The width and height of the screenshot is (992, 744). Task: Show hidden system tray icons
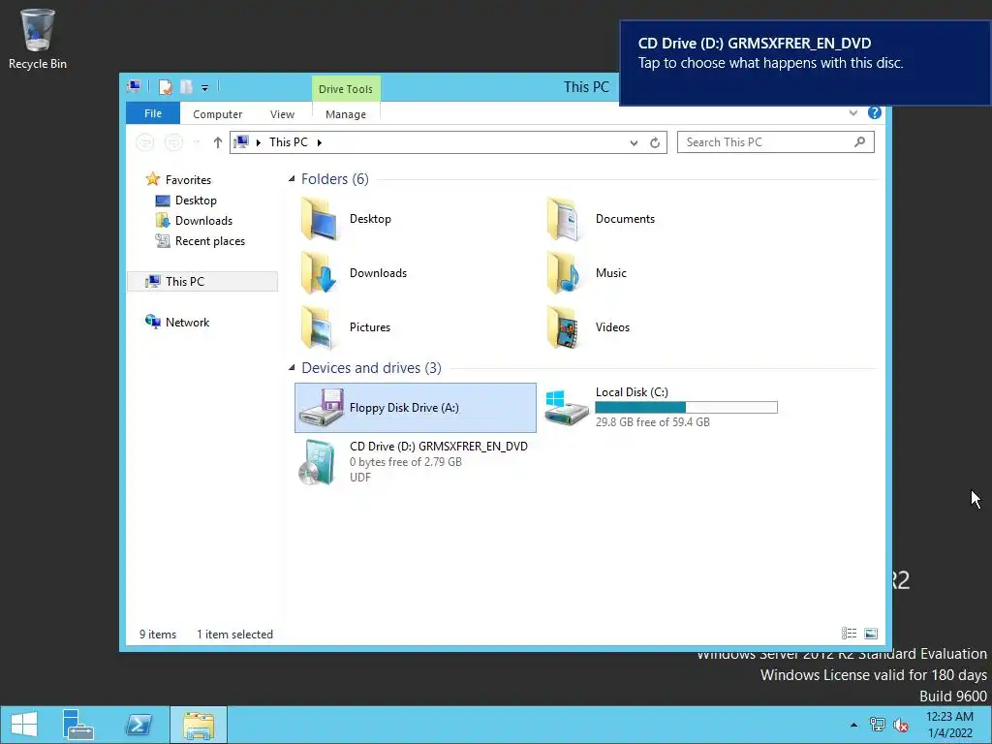[854, 725]
